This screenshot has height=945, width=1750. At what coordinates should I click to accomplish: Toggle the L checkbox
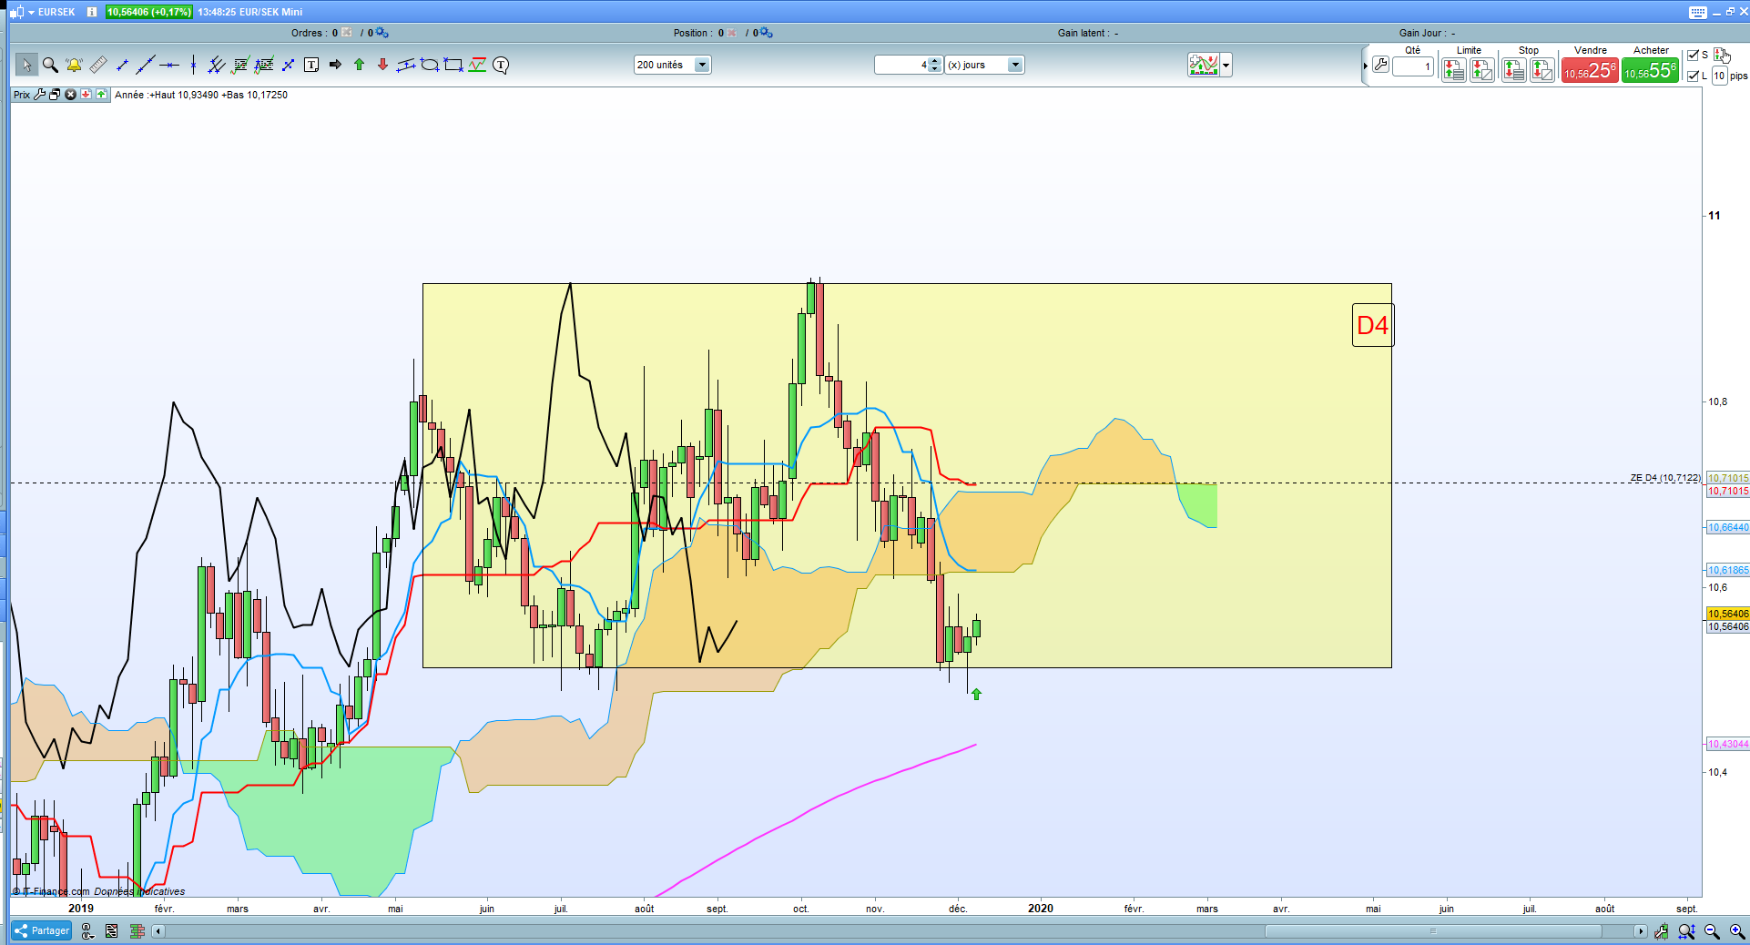1694,76
